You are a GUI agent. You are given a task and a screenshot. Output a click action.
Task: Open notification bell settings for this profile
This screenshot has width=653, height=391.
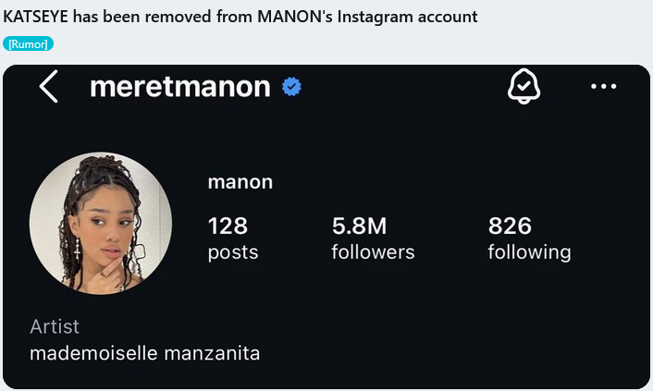pyautogui.click(x=524, y=87)
